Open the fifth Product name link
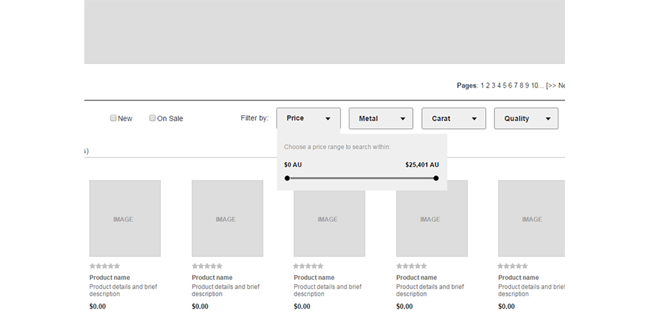 [518, 277]
